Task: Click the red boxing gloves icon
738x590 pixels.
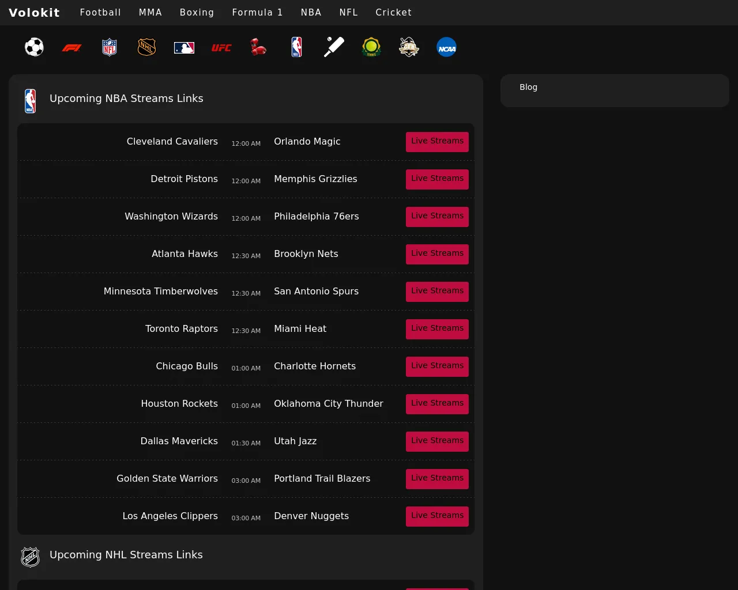Action: (258, 47)
